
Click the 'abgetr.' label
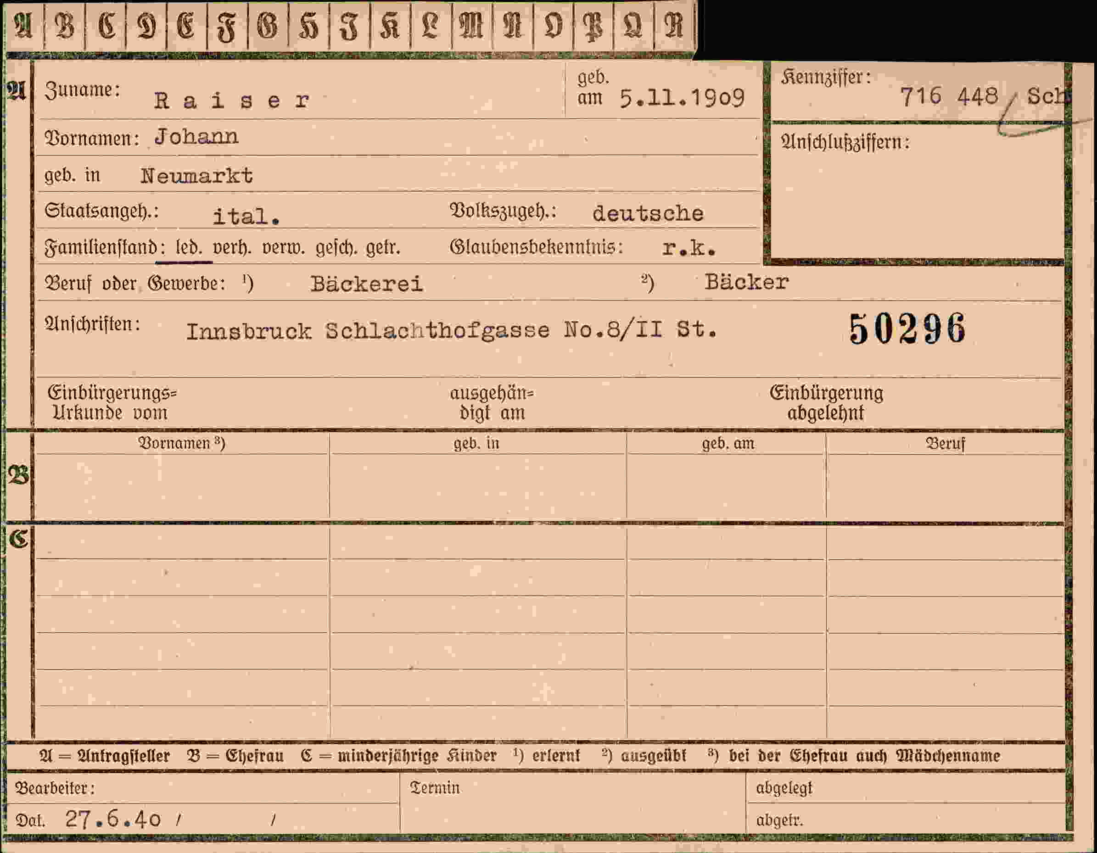point(779,820)
